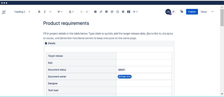The height and width of the screenshot is (97, 224).
Task: Click the Tech lead label cell
Action: [x=81, y=90]
